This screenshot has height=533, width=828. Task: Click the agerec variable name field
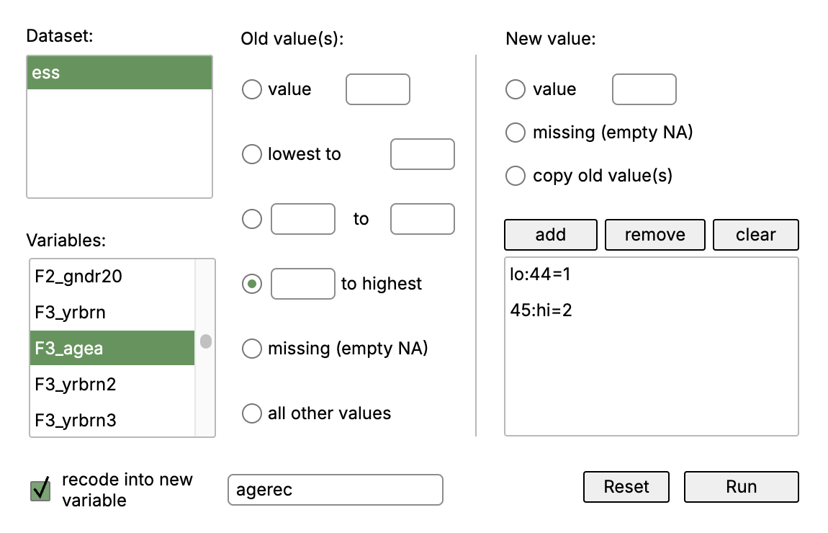pos(336,490)
